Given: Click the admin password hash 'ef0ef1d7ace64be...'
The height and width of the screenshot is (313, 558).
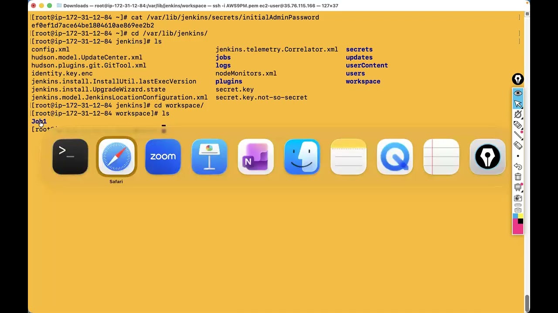Looking at the screenshot, I should [93, 25].
